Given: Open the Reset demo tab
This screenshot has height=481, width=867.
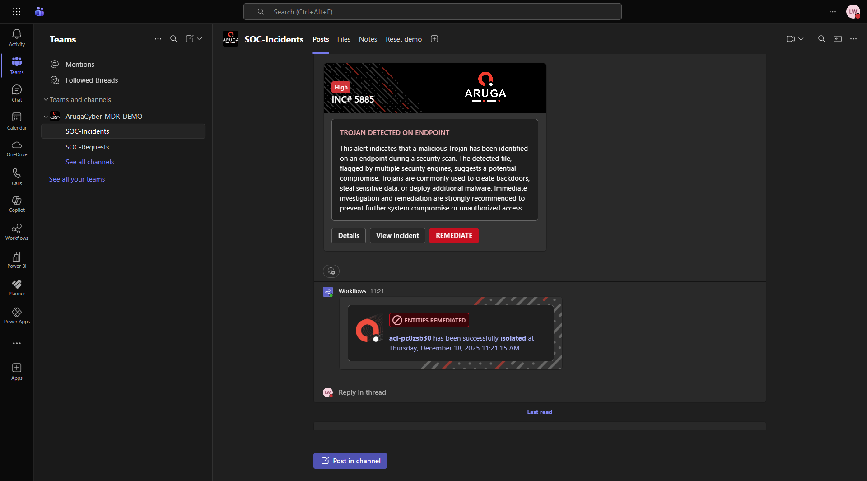Looking at the screenshot, I should click(404, 39).
